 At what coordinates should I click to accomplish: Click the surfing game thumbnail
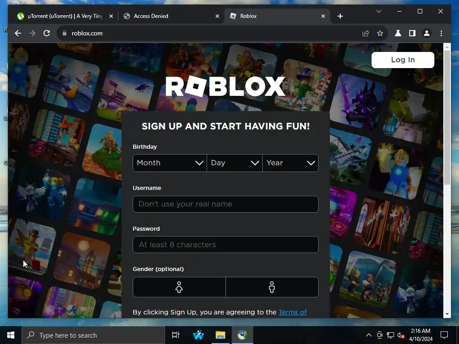[x=72, y=84]
